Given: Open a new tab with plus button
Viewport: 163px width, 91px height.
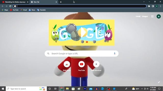Looking at the screenshot, I should click(x=61, y=2).
